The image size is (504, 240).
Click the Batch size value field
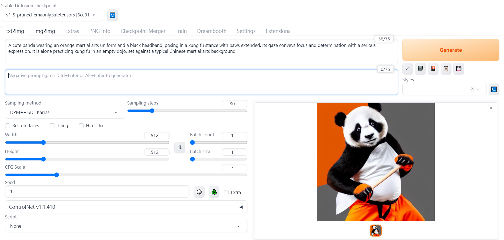click(x=234, y=152)
